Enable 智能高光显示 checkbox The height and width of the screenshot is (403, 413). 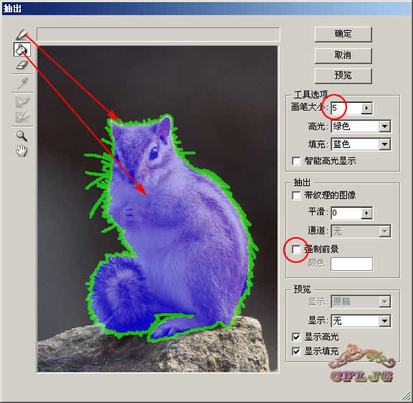tap(296, 161)
